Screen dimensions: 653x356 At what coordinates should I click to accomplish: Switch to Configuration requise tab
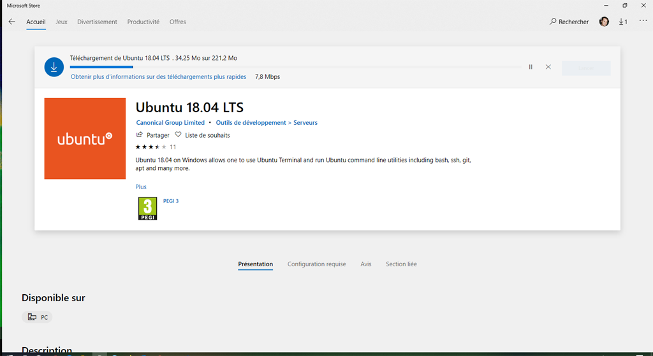pyautogui.click(x=316, y=264)
